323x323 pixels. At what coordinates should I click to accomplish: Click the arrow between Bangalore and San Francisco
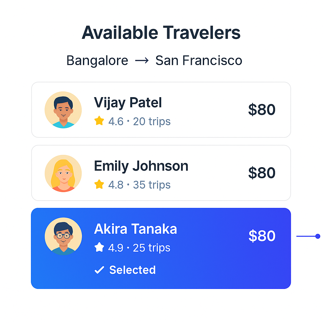coord(142,61)
